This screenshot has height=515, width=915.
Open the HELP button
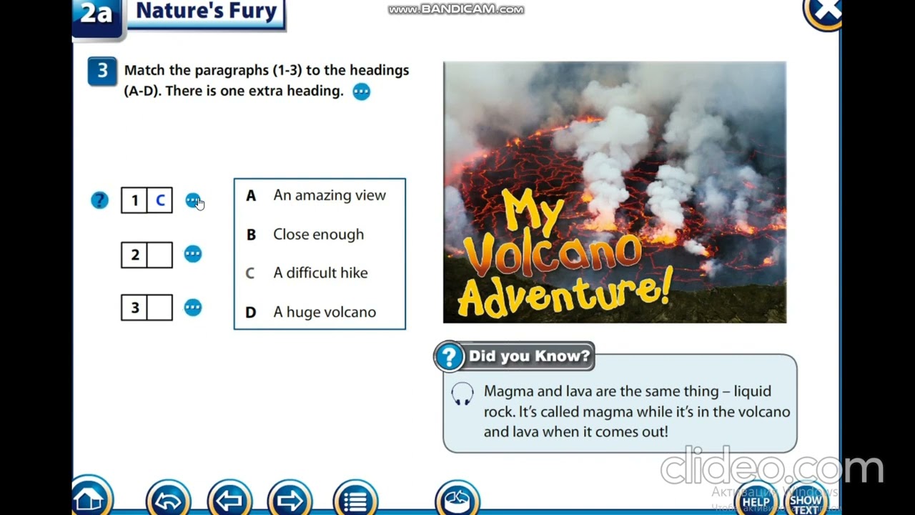tap(756, 499)
